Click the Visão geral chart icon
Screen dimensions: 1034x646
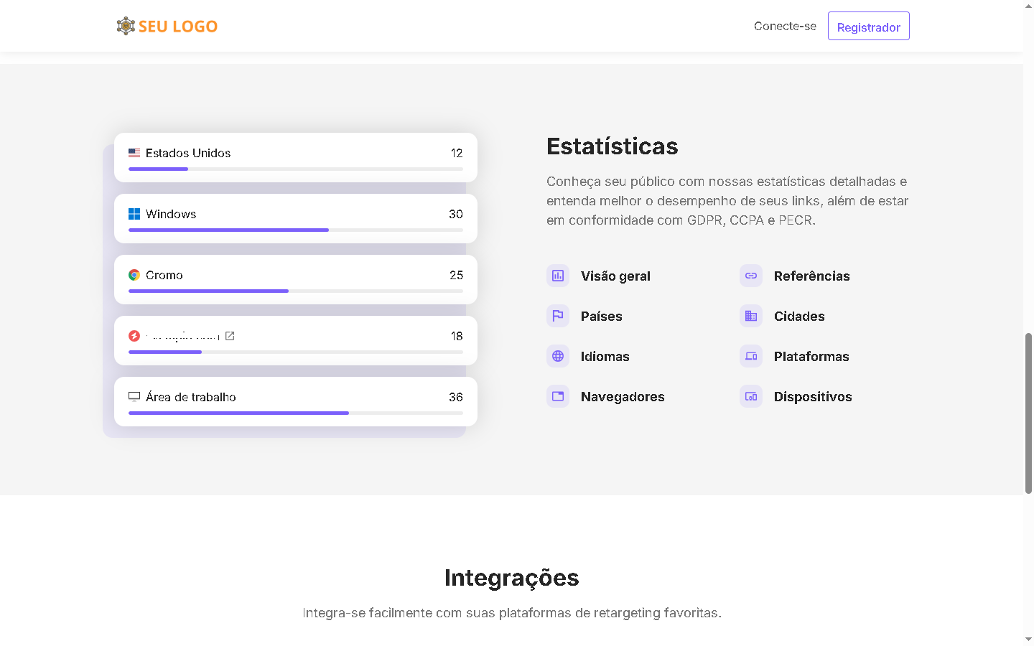[x=558, y=276]
